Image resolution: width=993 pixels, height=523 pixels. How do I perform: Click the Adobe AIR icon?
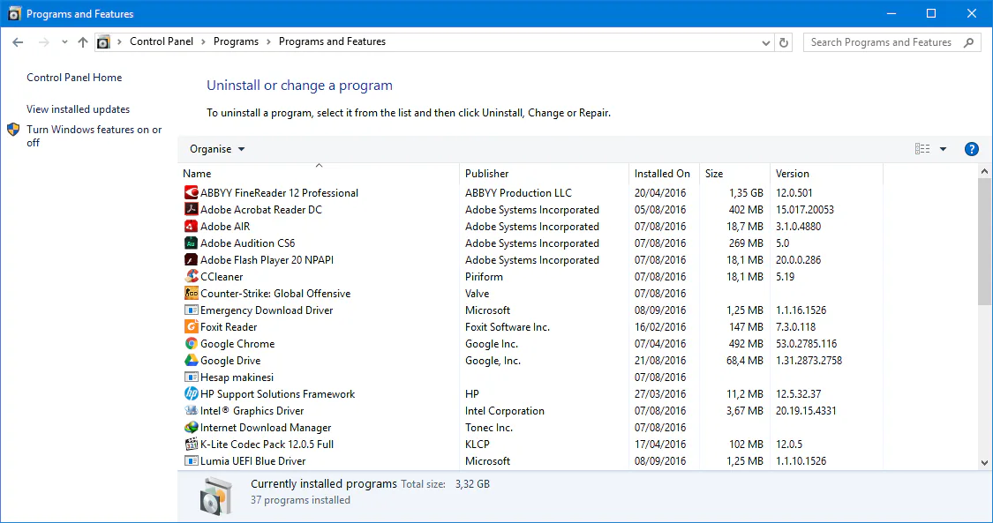(x=191, y=226)
